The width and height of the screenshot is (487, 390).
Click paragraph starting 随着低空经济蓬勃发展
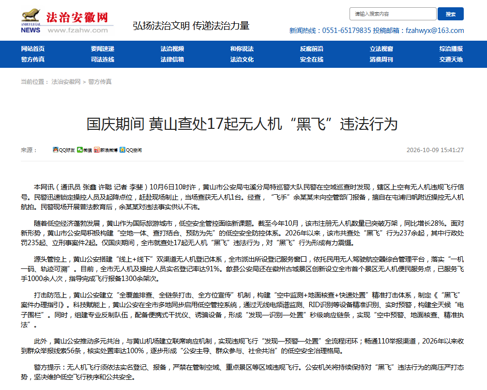[242, 233]
